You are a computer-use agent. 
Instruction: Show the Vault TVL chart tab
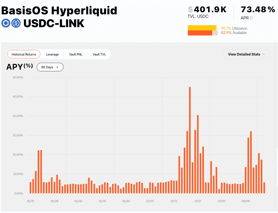coord(99,54)
